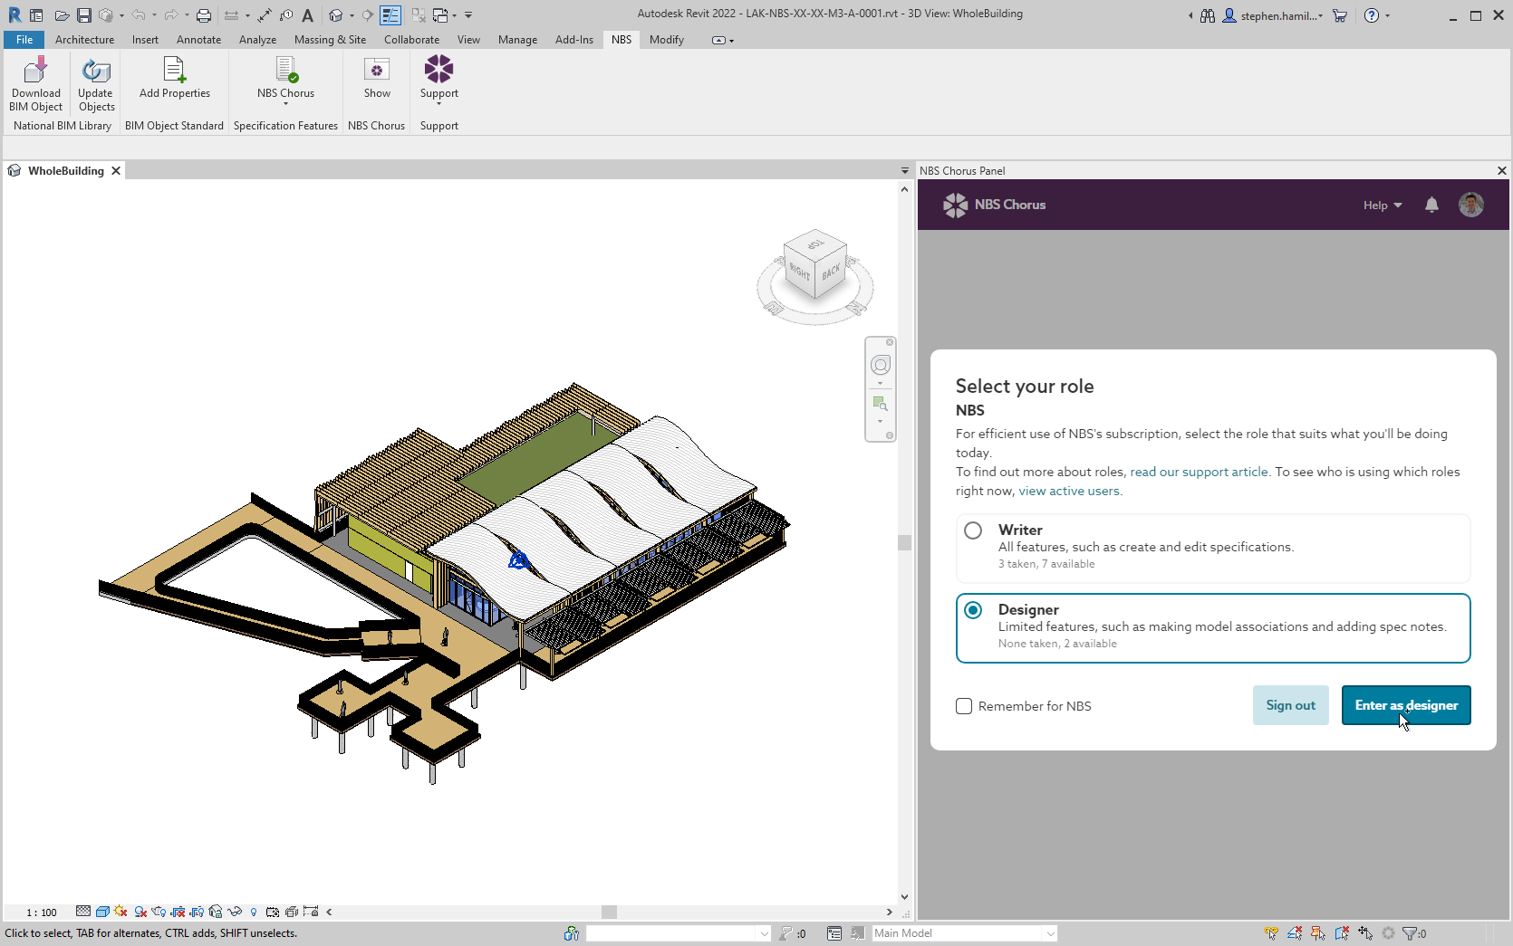
Task: Select the Writer role radio button
Action: click(x=973, y=530)
